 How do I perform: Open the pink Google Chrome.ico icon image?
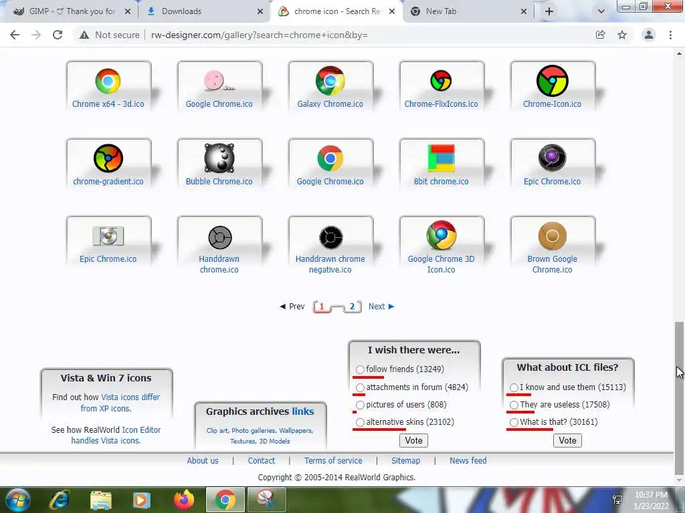pos(219,81)
